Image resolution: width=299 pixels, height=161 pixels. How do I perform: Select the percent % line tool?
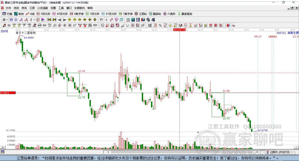coord(160,26)
